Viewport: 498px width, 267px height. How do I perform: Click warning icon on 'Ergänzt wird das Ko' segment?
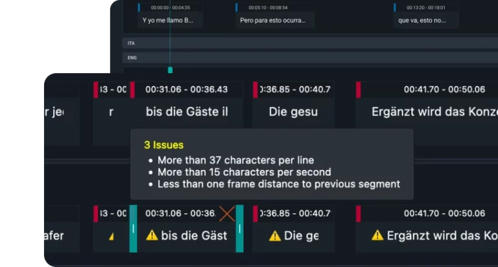(377, 236)
